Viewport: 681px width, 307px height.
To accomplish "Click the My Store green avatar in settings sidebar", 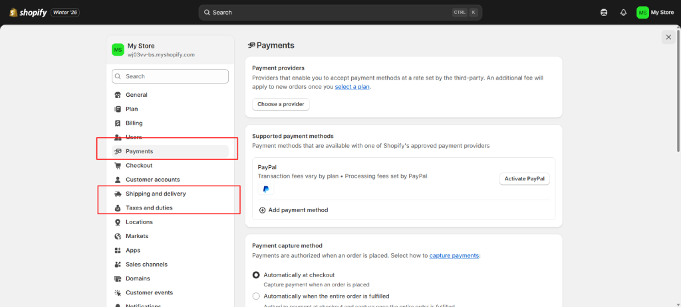I will pos(118,50).
